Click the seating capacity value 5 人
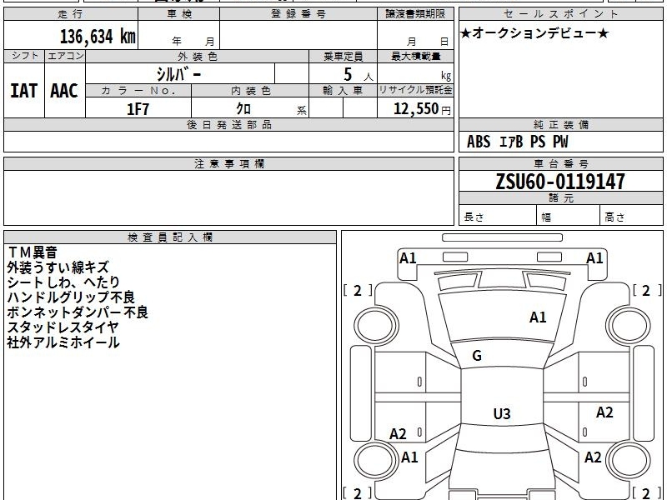This screenshot has width=667, height=500. 358,75
